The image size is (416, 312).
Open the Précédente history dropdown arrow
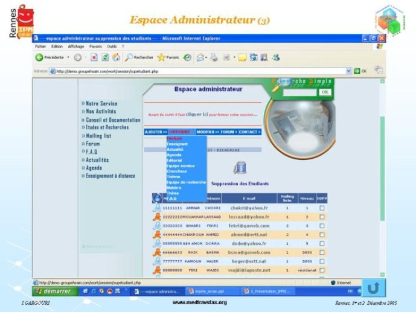tap(68, 57)
